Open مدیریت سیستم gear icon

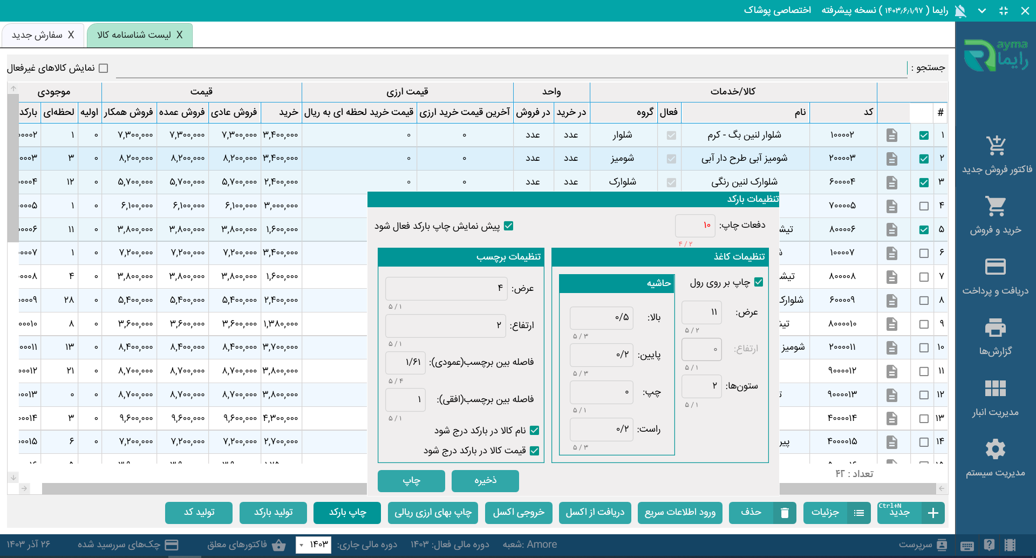[x=996, y=449]
